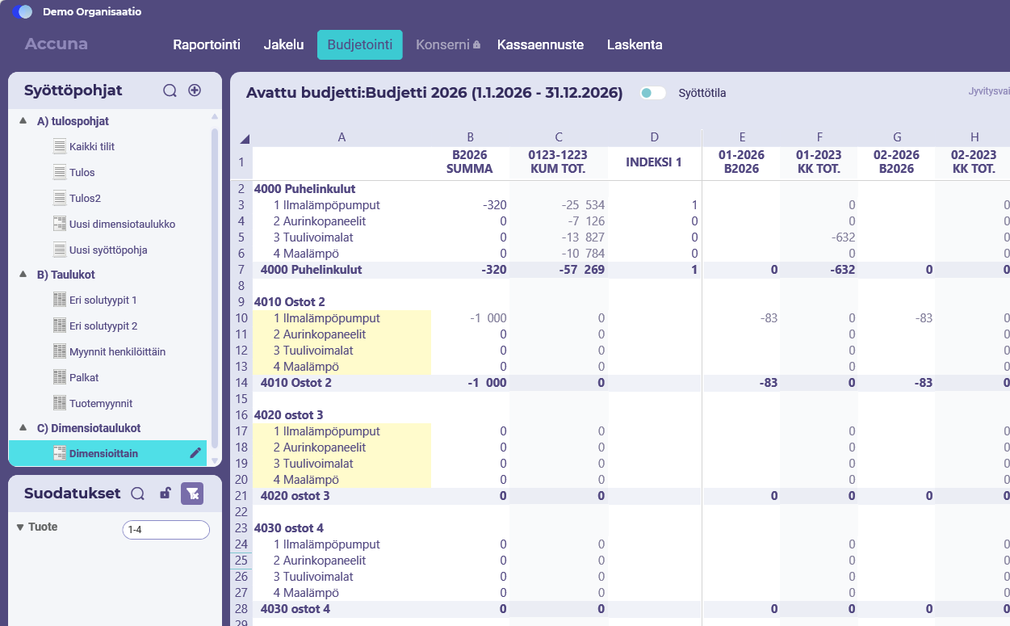Collapse the B) Taulukot group
Image resolution: width=1010 pixels, height=626 pixels.
pyautogui.click(x=23, y=275)
